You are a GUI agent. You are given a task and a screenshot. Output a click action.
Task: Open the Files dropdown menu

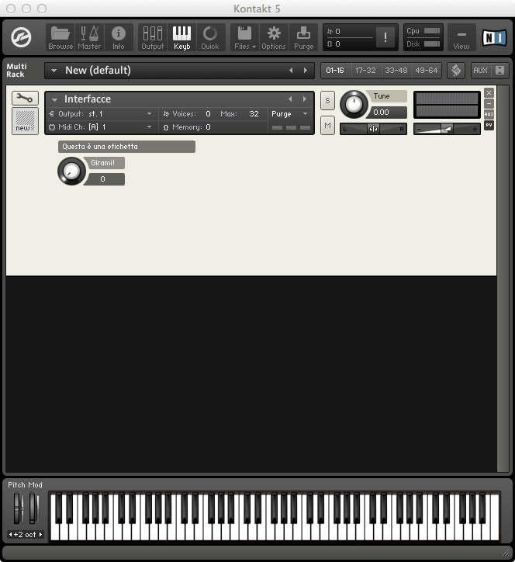[x=245, y=36]
